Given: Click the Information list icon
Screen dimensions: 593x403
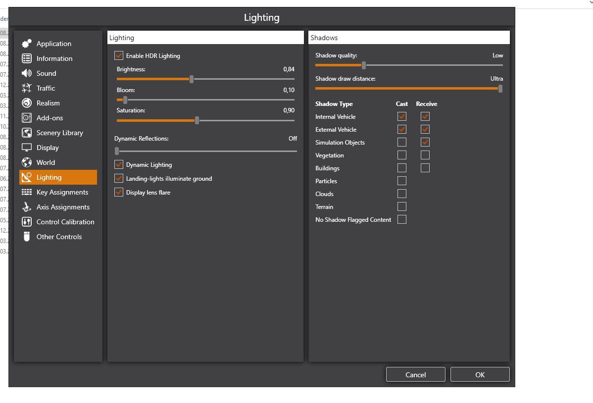Looking at the screenshot, I should pyautogui.click(x=26, y=58).
